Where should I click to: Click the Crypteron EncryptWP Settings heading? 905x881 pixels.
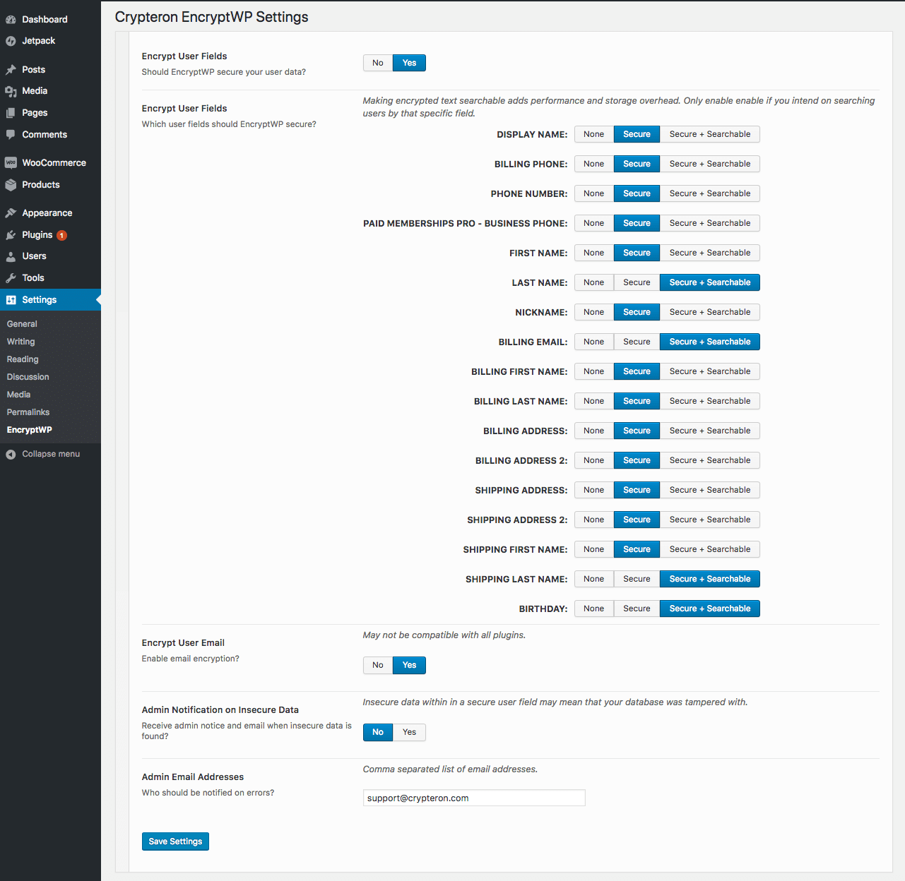point(211,17)
